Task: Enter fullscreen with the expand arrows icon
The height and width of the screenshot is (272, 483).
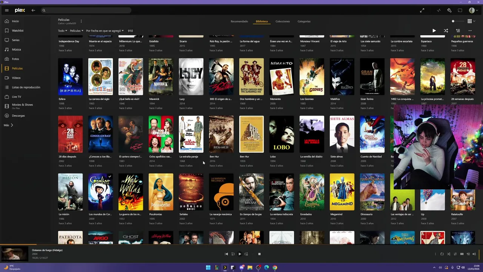Action: [422, 11]
